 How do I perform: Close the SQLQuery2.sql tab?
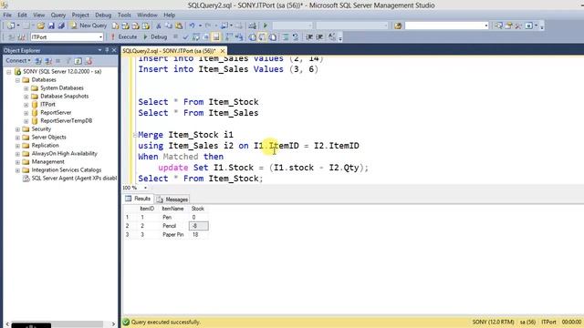[223, 51]
